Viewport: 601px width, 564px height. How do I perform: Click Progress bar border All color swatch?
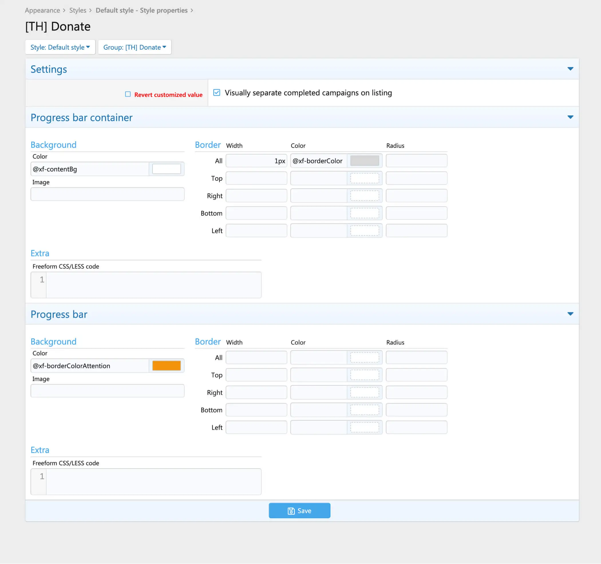click(x=364, y=357)
